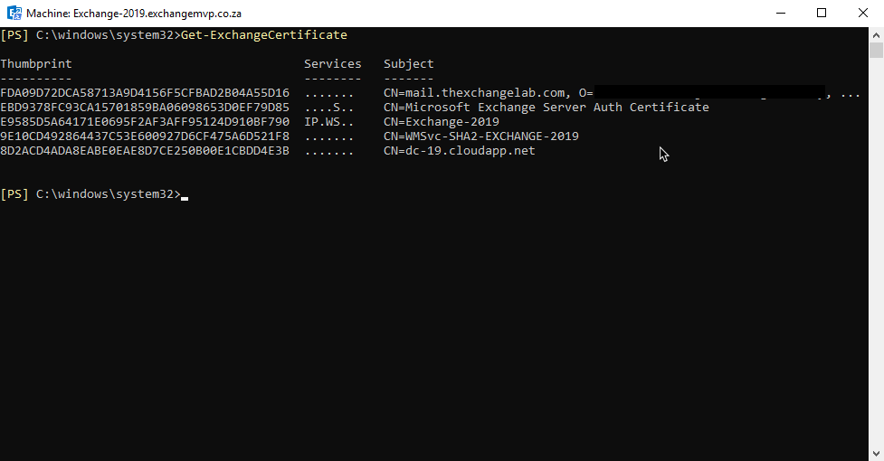Image resolution: width=884 pixels, height=461 pixels.
Task: Maximize the Exchange shell window
Action: [822, 13]
